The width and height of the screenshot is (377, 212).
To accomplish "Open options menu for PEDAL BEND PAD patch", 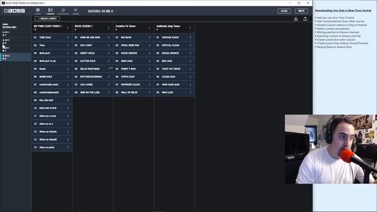I will [150, 45].
